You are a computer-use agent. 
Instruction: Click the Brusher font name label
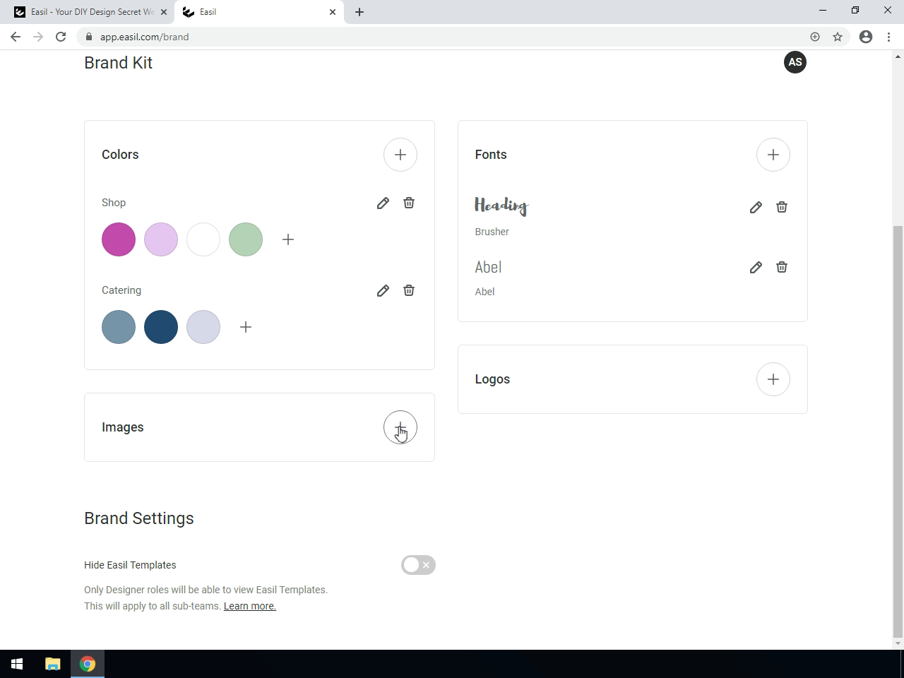point(492,232)
